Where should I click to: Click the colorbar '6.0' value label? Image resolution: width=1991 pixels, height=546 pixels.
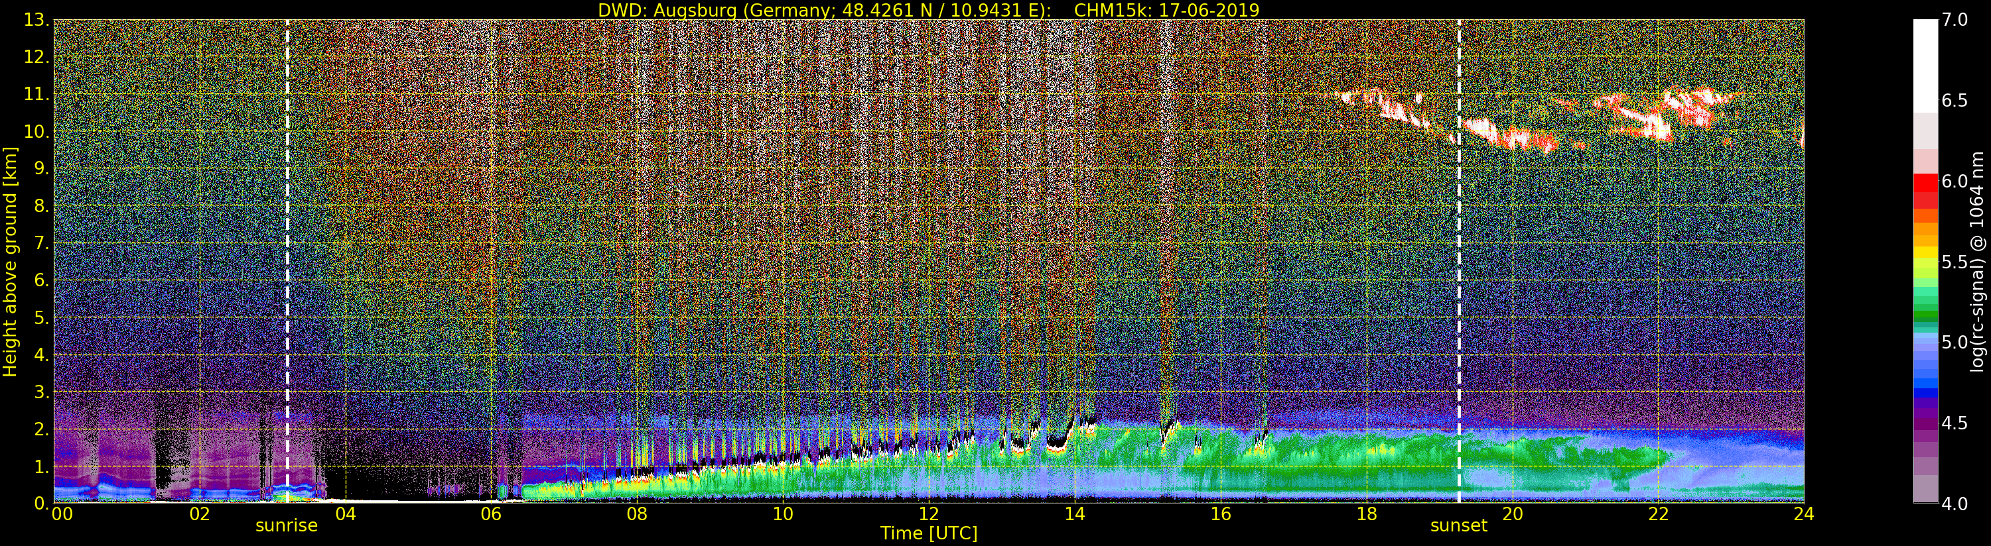point(1955,182)
